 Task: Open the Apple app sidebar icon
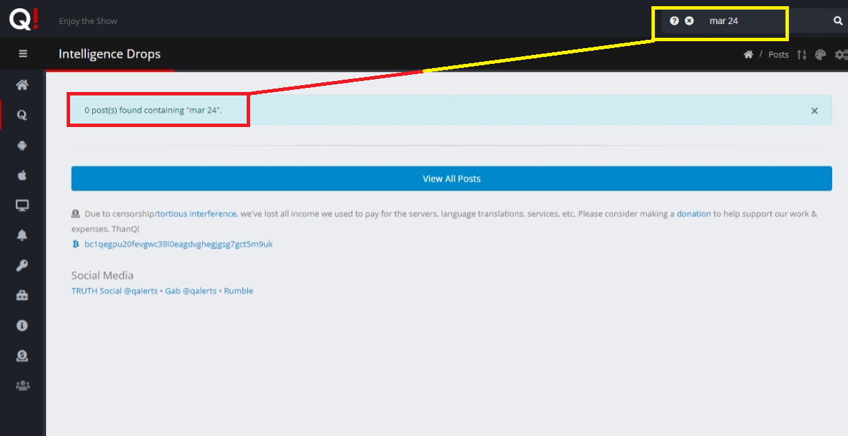(23, 176)
